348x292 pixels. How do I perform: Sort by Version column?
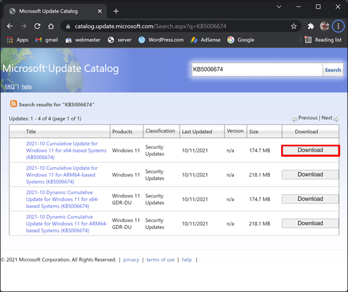point(235,131)
